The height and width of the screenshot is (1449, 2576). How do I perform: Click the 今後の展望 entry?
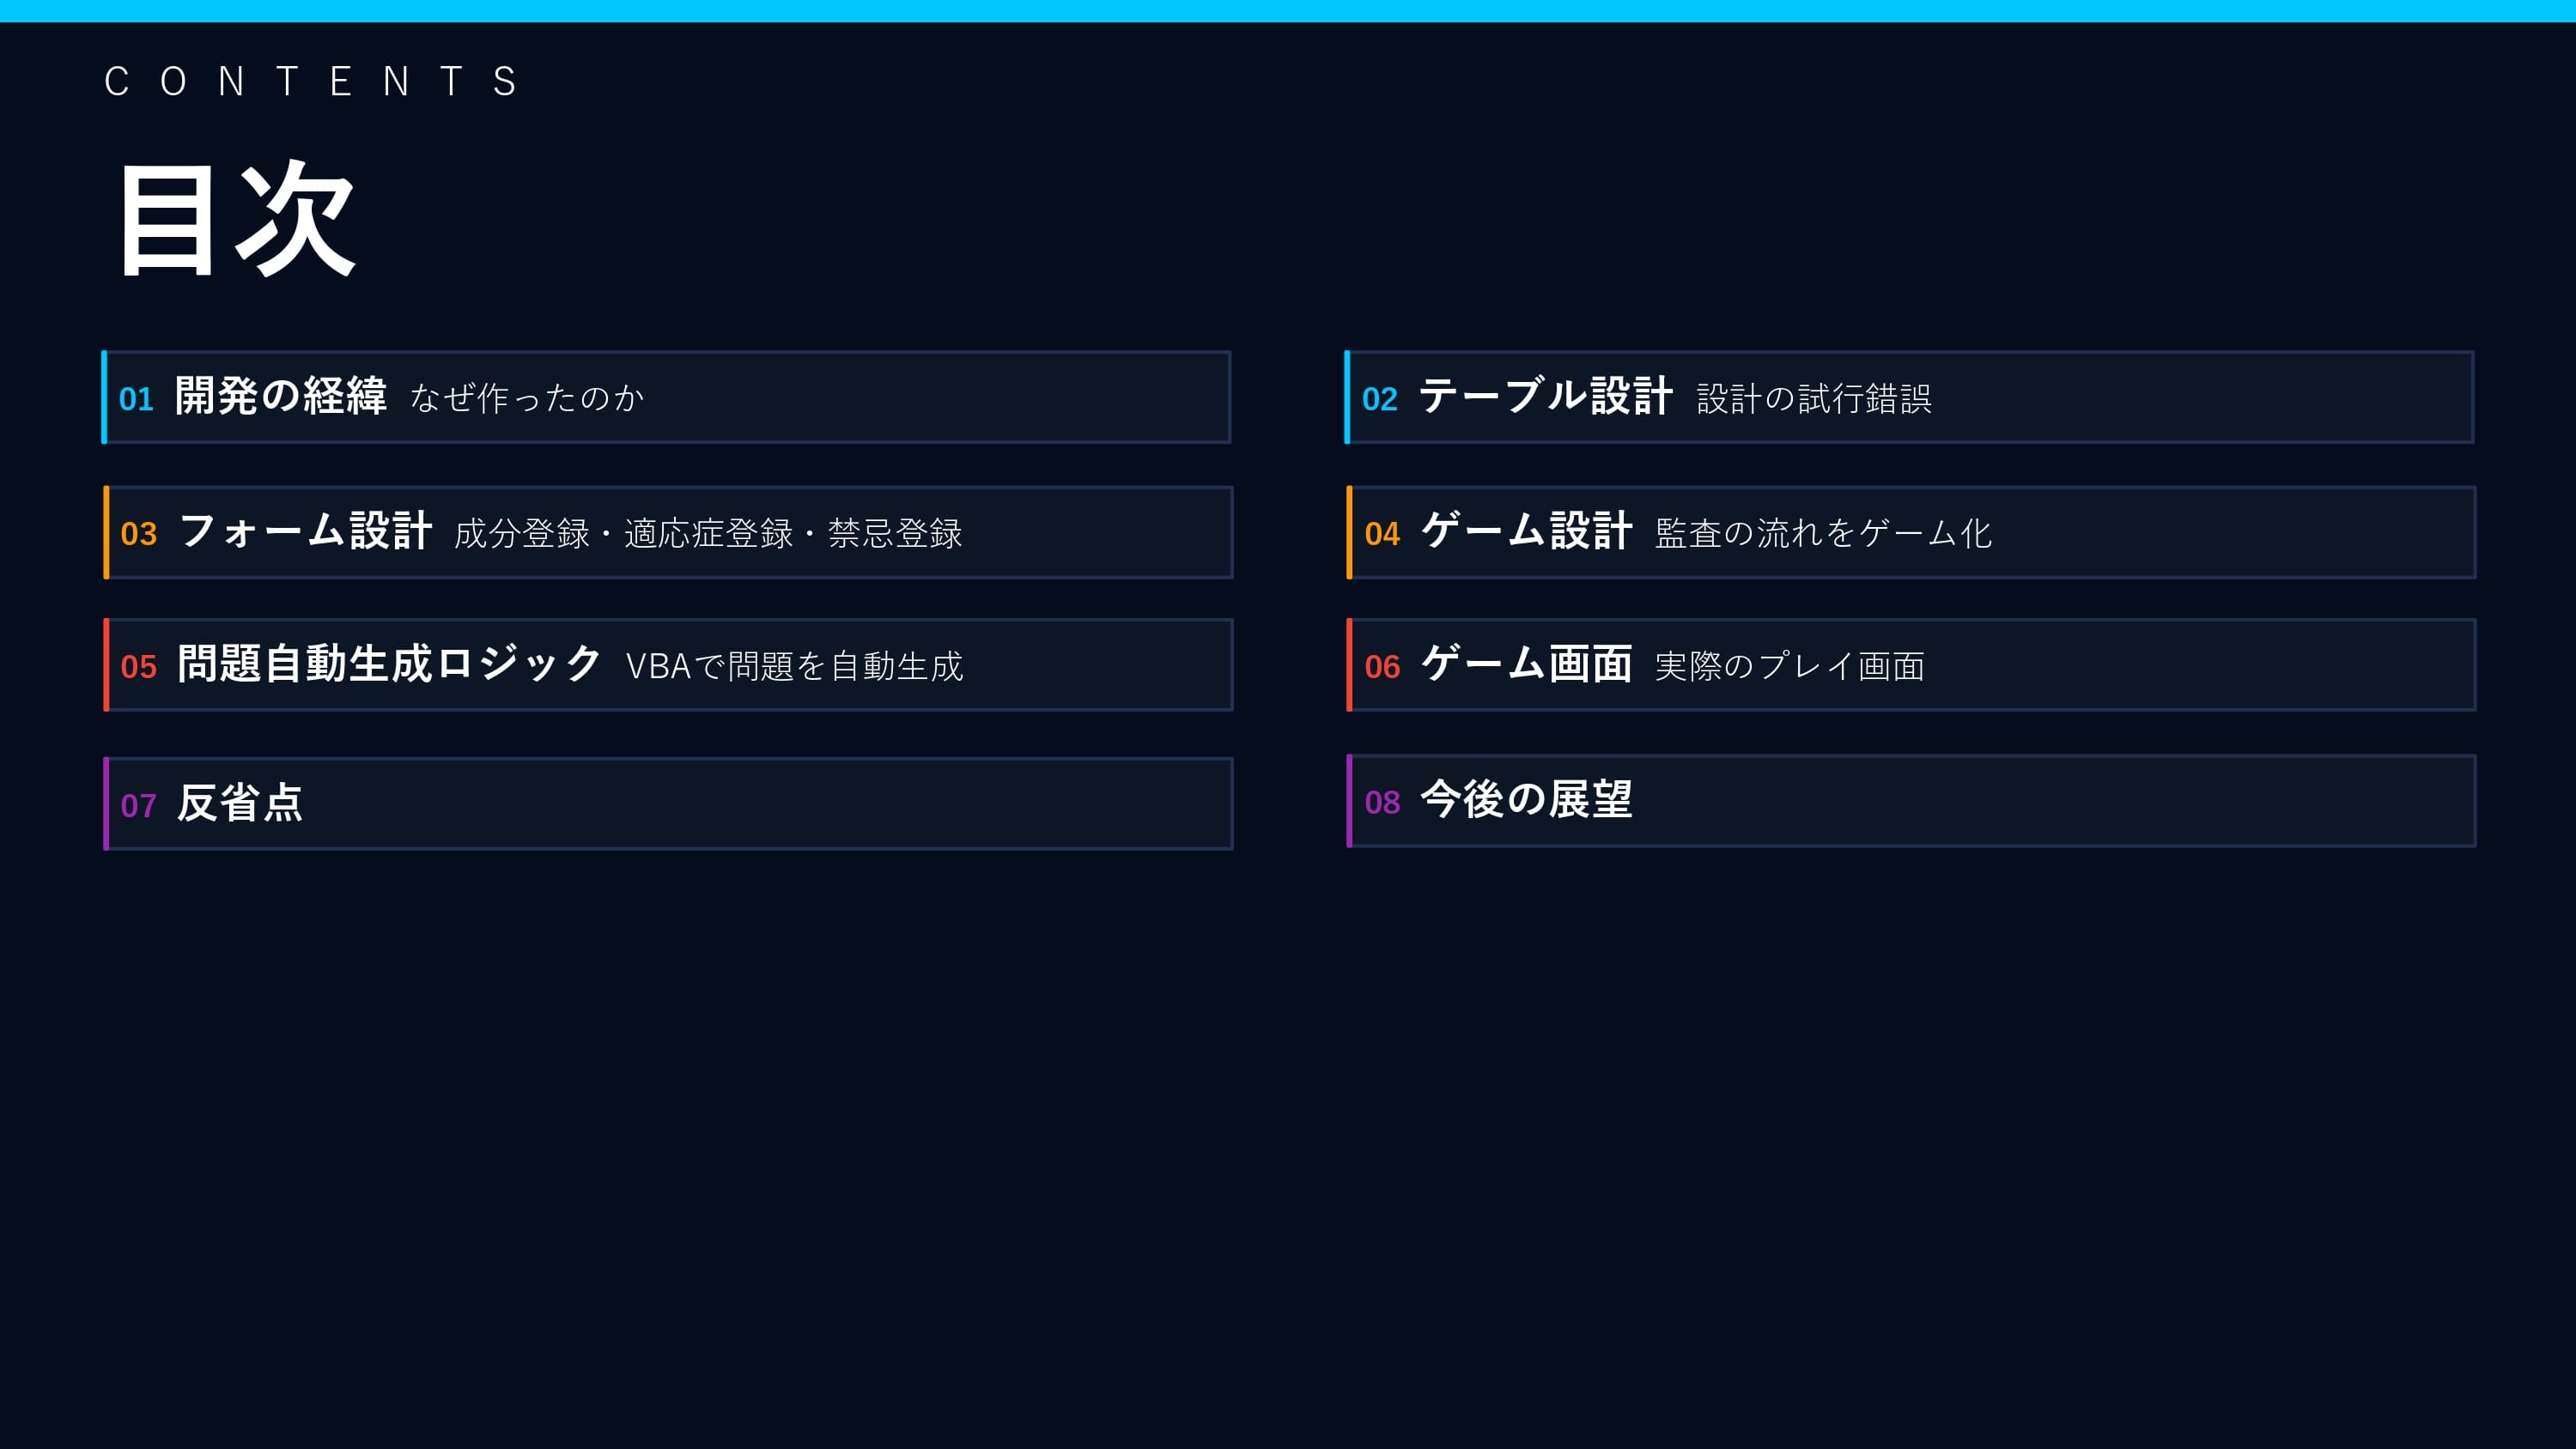tap(1526, 800)
